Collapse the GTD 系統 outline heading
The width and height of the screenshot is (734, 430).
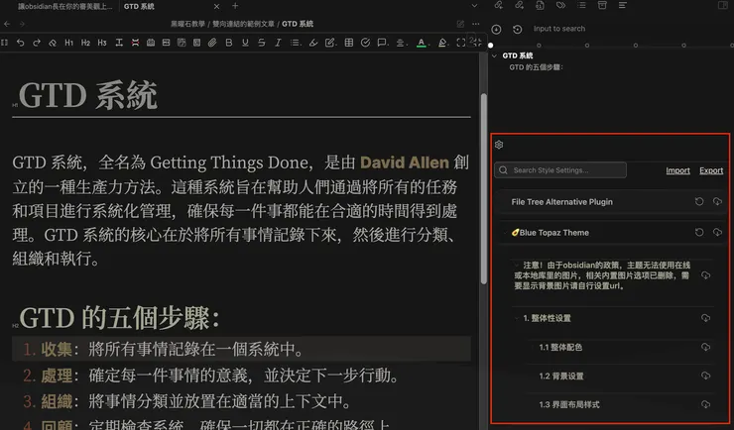pos(494,56)
